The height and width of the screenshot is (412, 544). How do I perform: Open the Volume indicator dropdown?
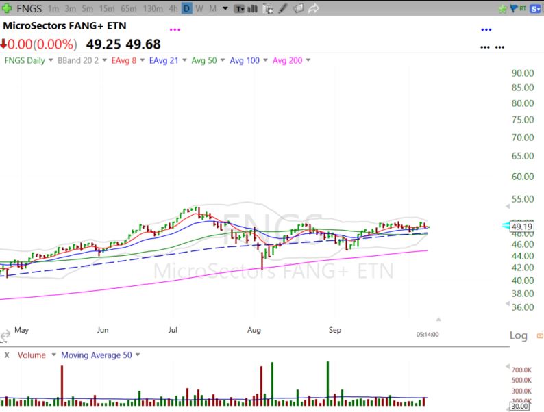pos(53,355)
